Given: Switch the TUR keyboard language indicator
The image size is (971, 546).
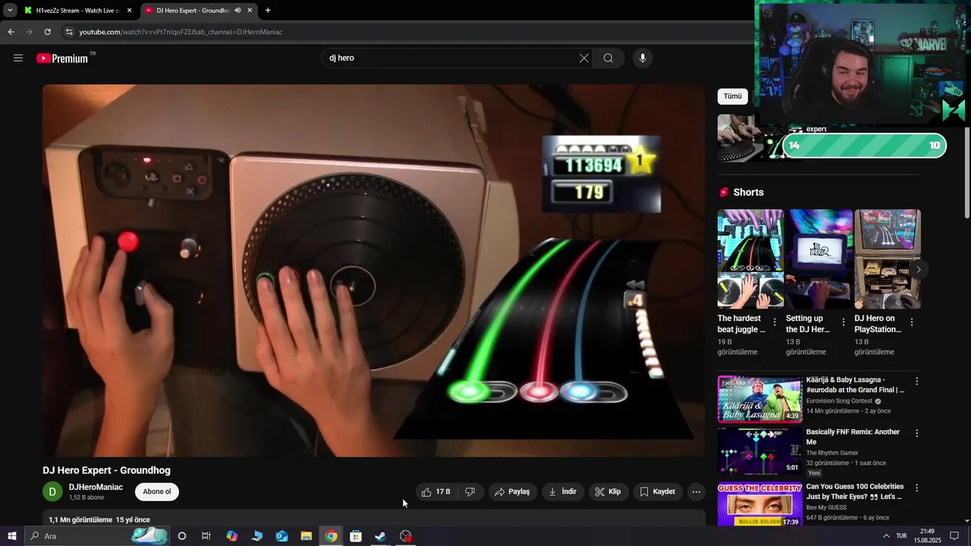Looking at the screenshot, I should 901,536.
